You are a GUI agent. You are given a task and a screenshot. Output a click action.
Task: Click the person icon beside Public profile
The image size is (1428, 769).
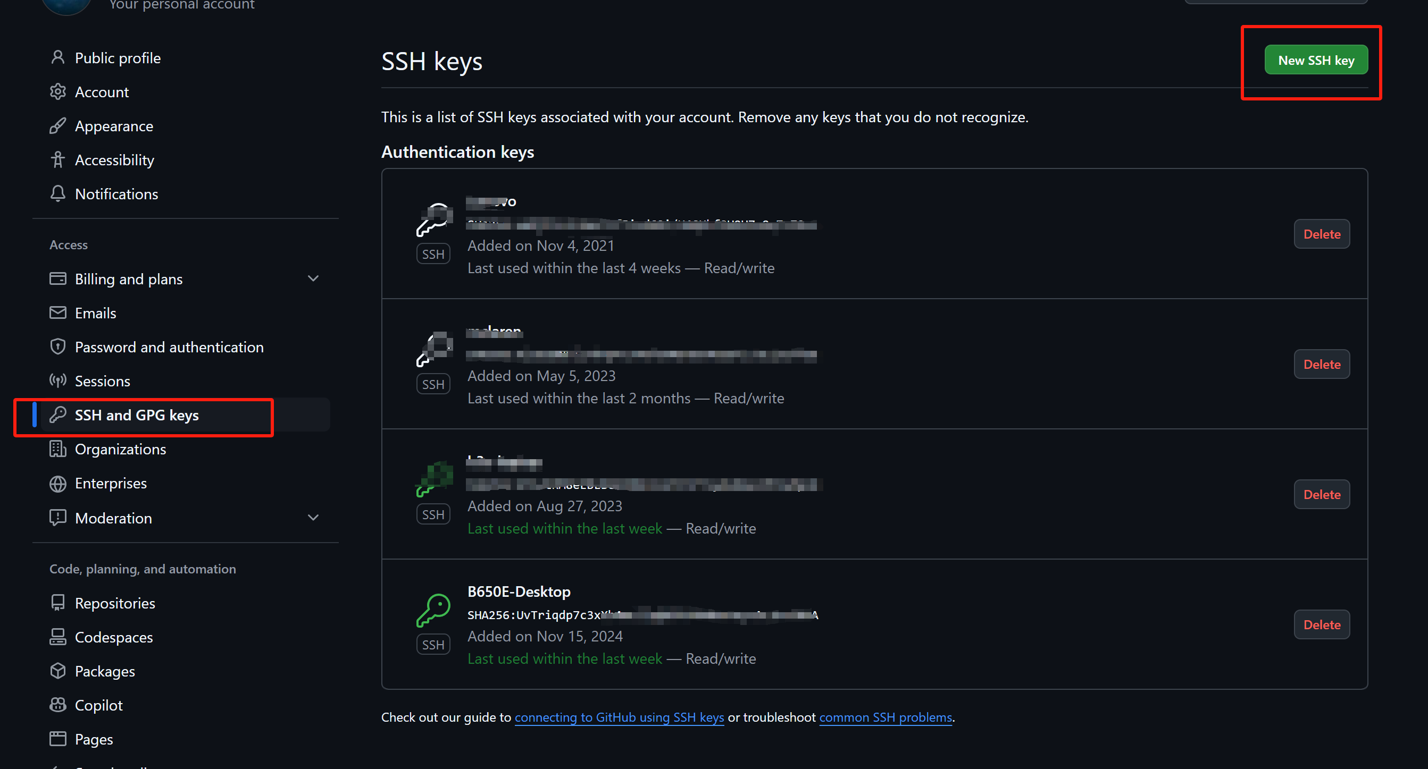tap(57, 57)
